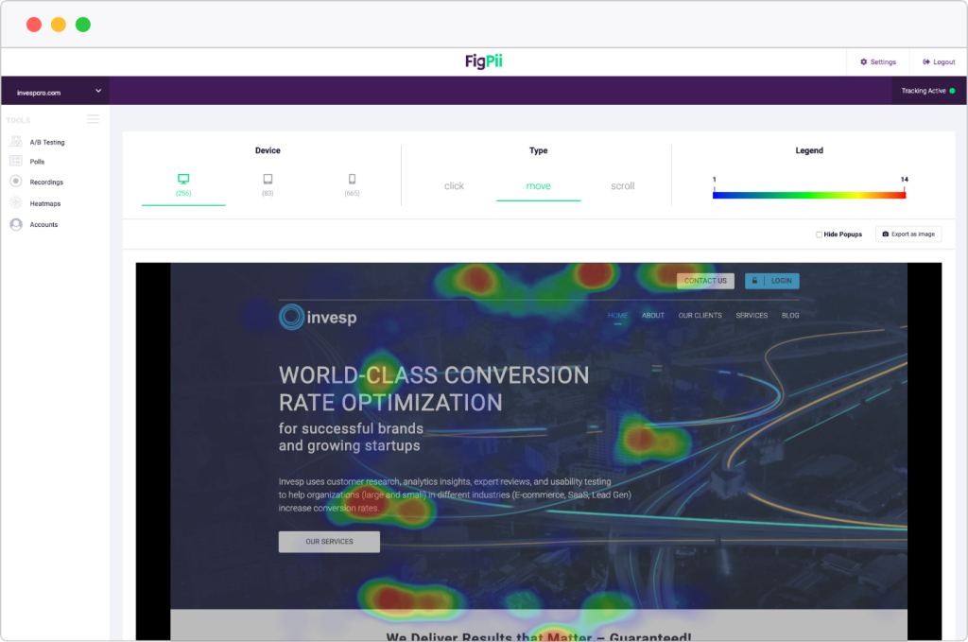Enable the Hide Popups checkbox
The width and height of the screenshot is (968, 642).
click(819, 234)
